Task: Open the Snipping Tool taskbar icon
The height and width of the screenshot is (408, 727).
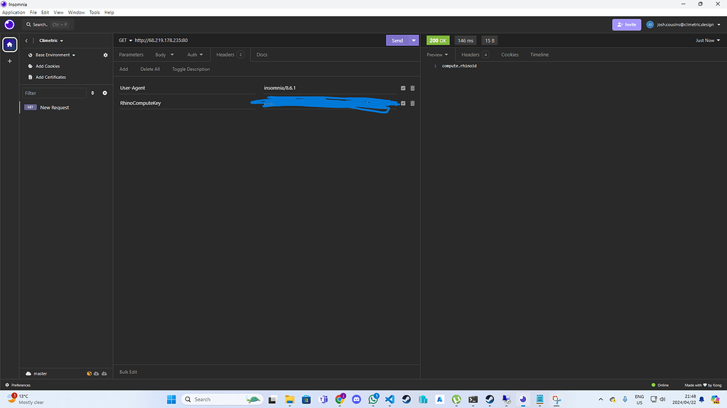Action: pos(556,399)
